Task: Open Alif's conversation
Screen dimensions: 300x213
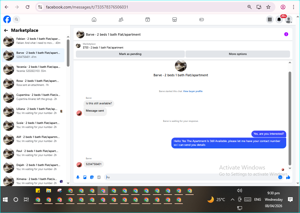Action: (x=33, y=139)
